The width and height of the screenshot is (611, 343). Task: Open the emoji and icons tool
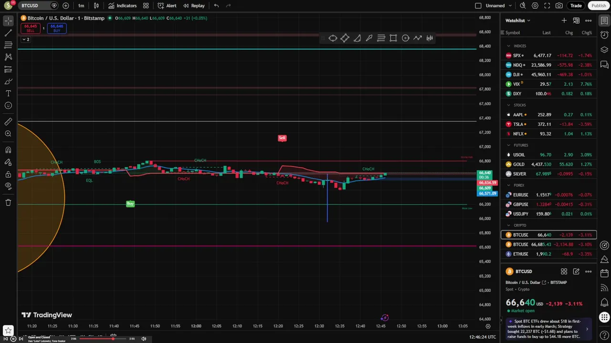click(x=8, y=106)
